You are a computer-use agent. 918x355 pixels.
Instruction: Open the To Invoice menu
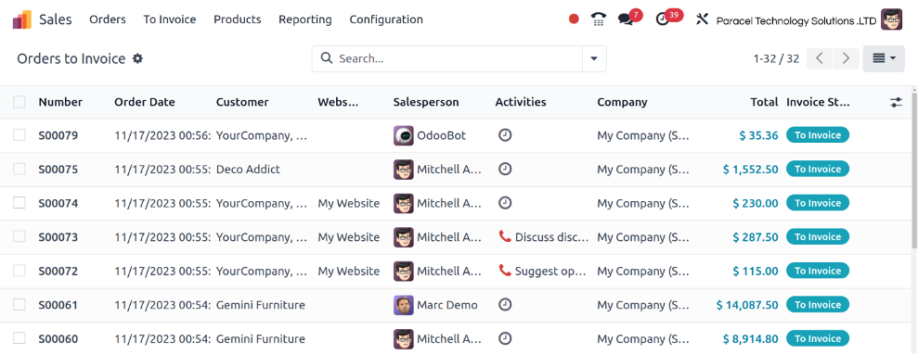170,19
